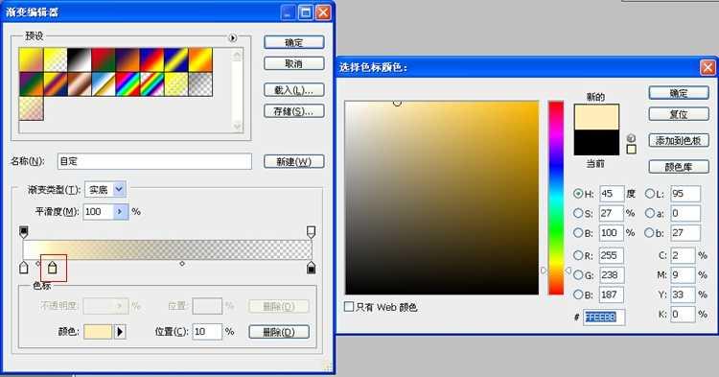Select the leftmost white color stop

coord(24,268)
